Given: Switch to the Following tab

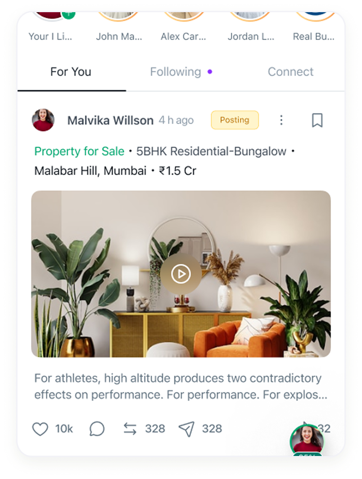Looking at the screenshot, I should (176, 72).
